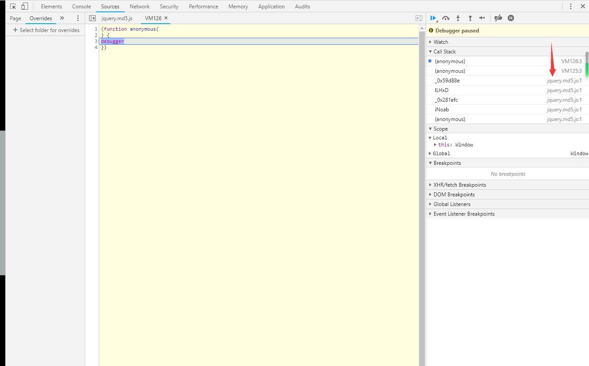Step over next function call

click(x=445, y=18)
